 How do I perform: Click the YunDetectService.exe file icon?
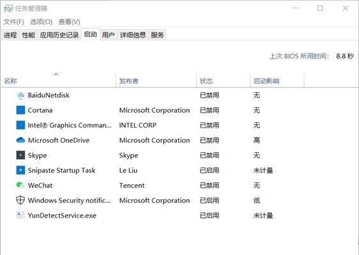pos(20,215)
